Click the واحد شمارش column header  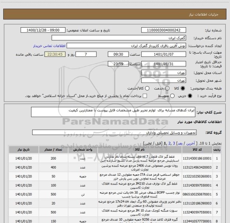pyautogui.click(x=83, y=149)
